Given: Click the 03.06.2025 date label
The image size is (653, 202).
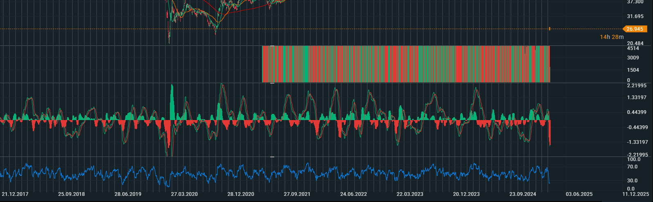Looking at the screenshot, I should (579, 194).
